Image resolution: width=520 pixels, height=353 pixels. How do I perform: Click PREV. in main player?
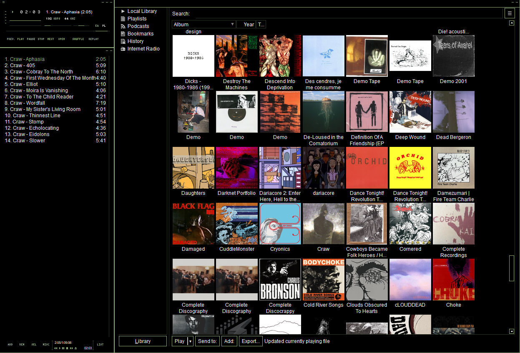coord(10,39)
